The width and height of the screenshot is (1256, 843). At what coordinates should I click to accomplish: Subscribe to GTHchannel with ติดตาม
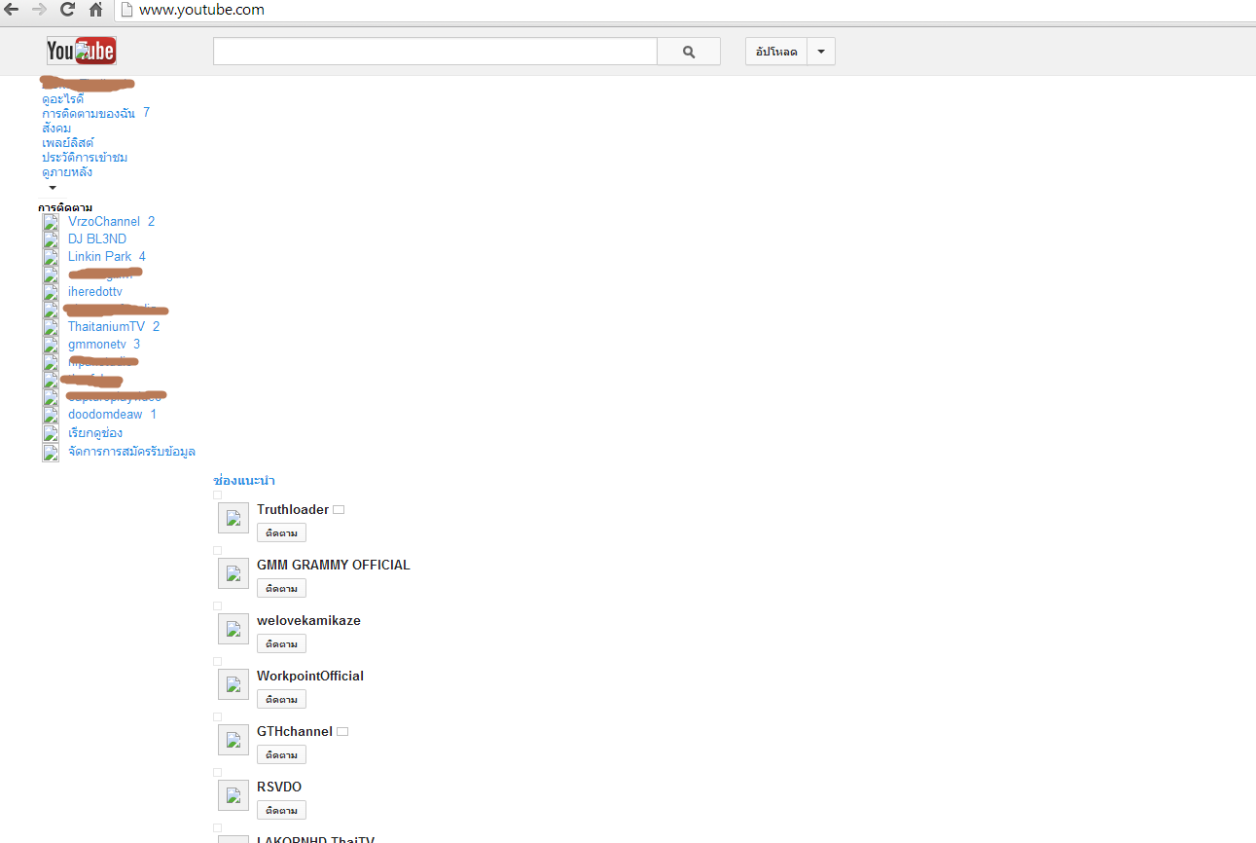(x=281, y=754)
